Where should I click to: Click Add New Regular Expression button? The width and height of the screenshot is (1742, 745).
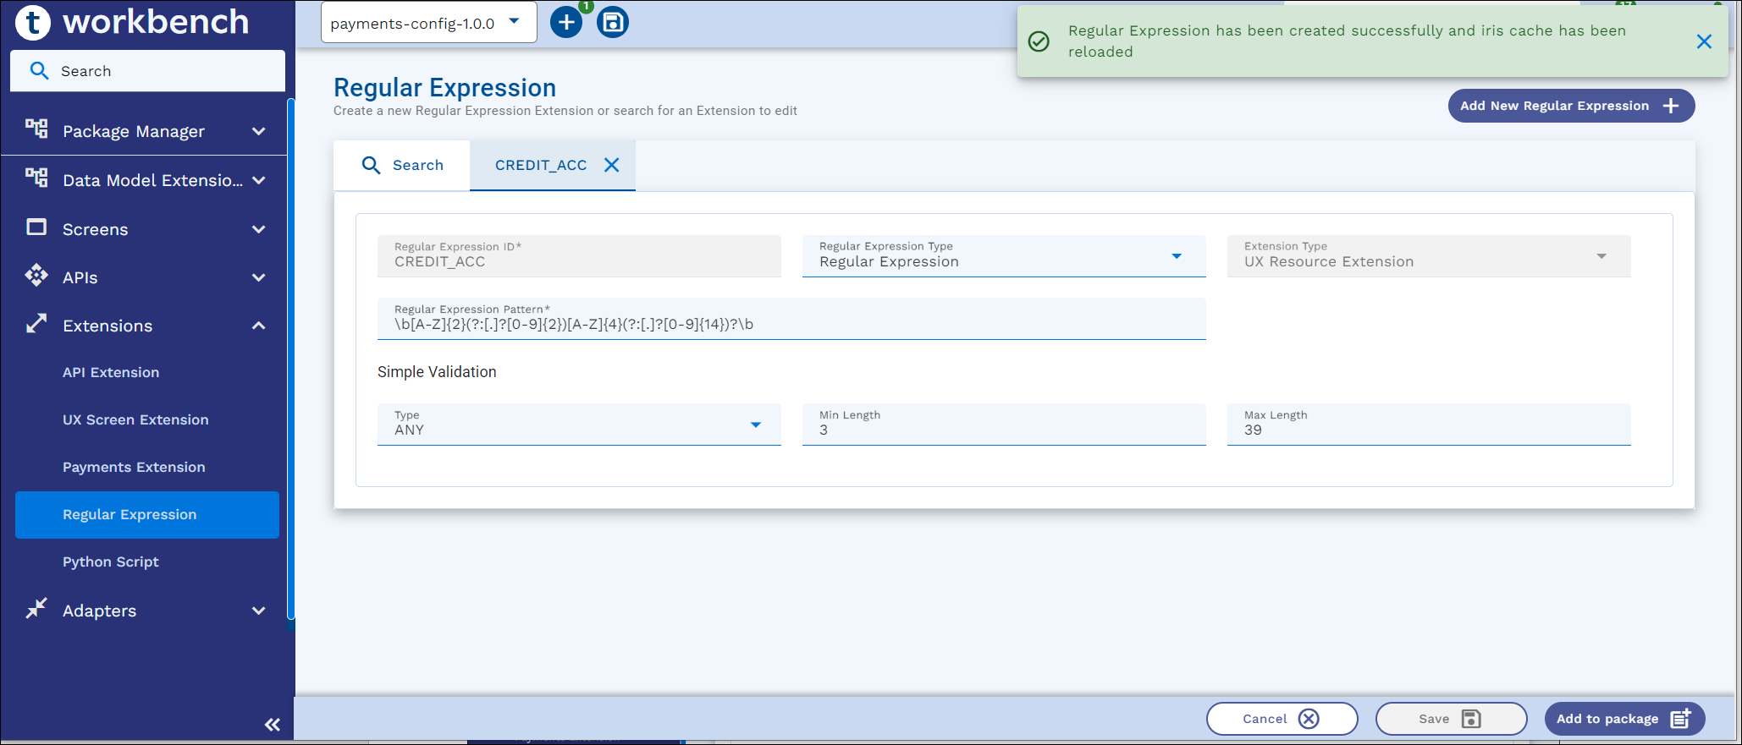click(x=1570, y=106)
